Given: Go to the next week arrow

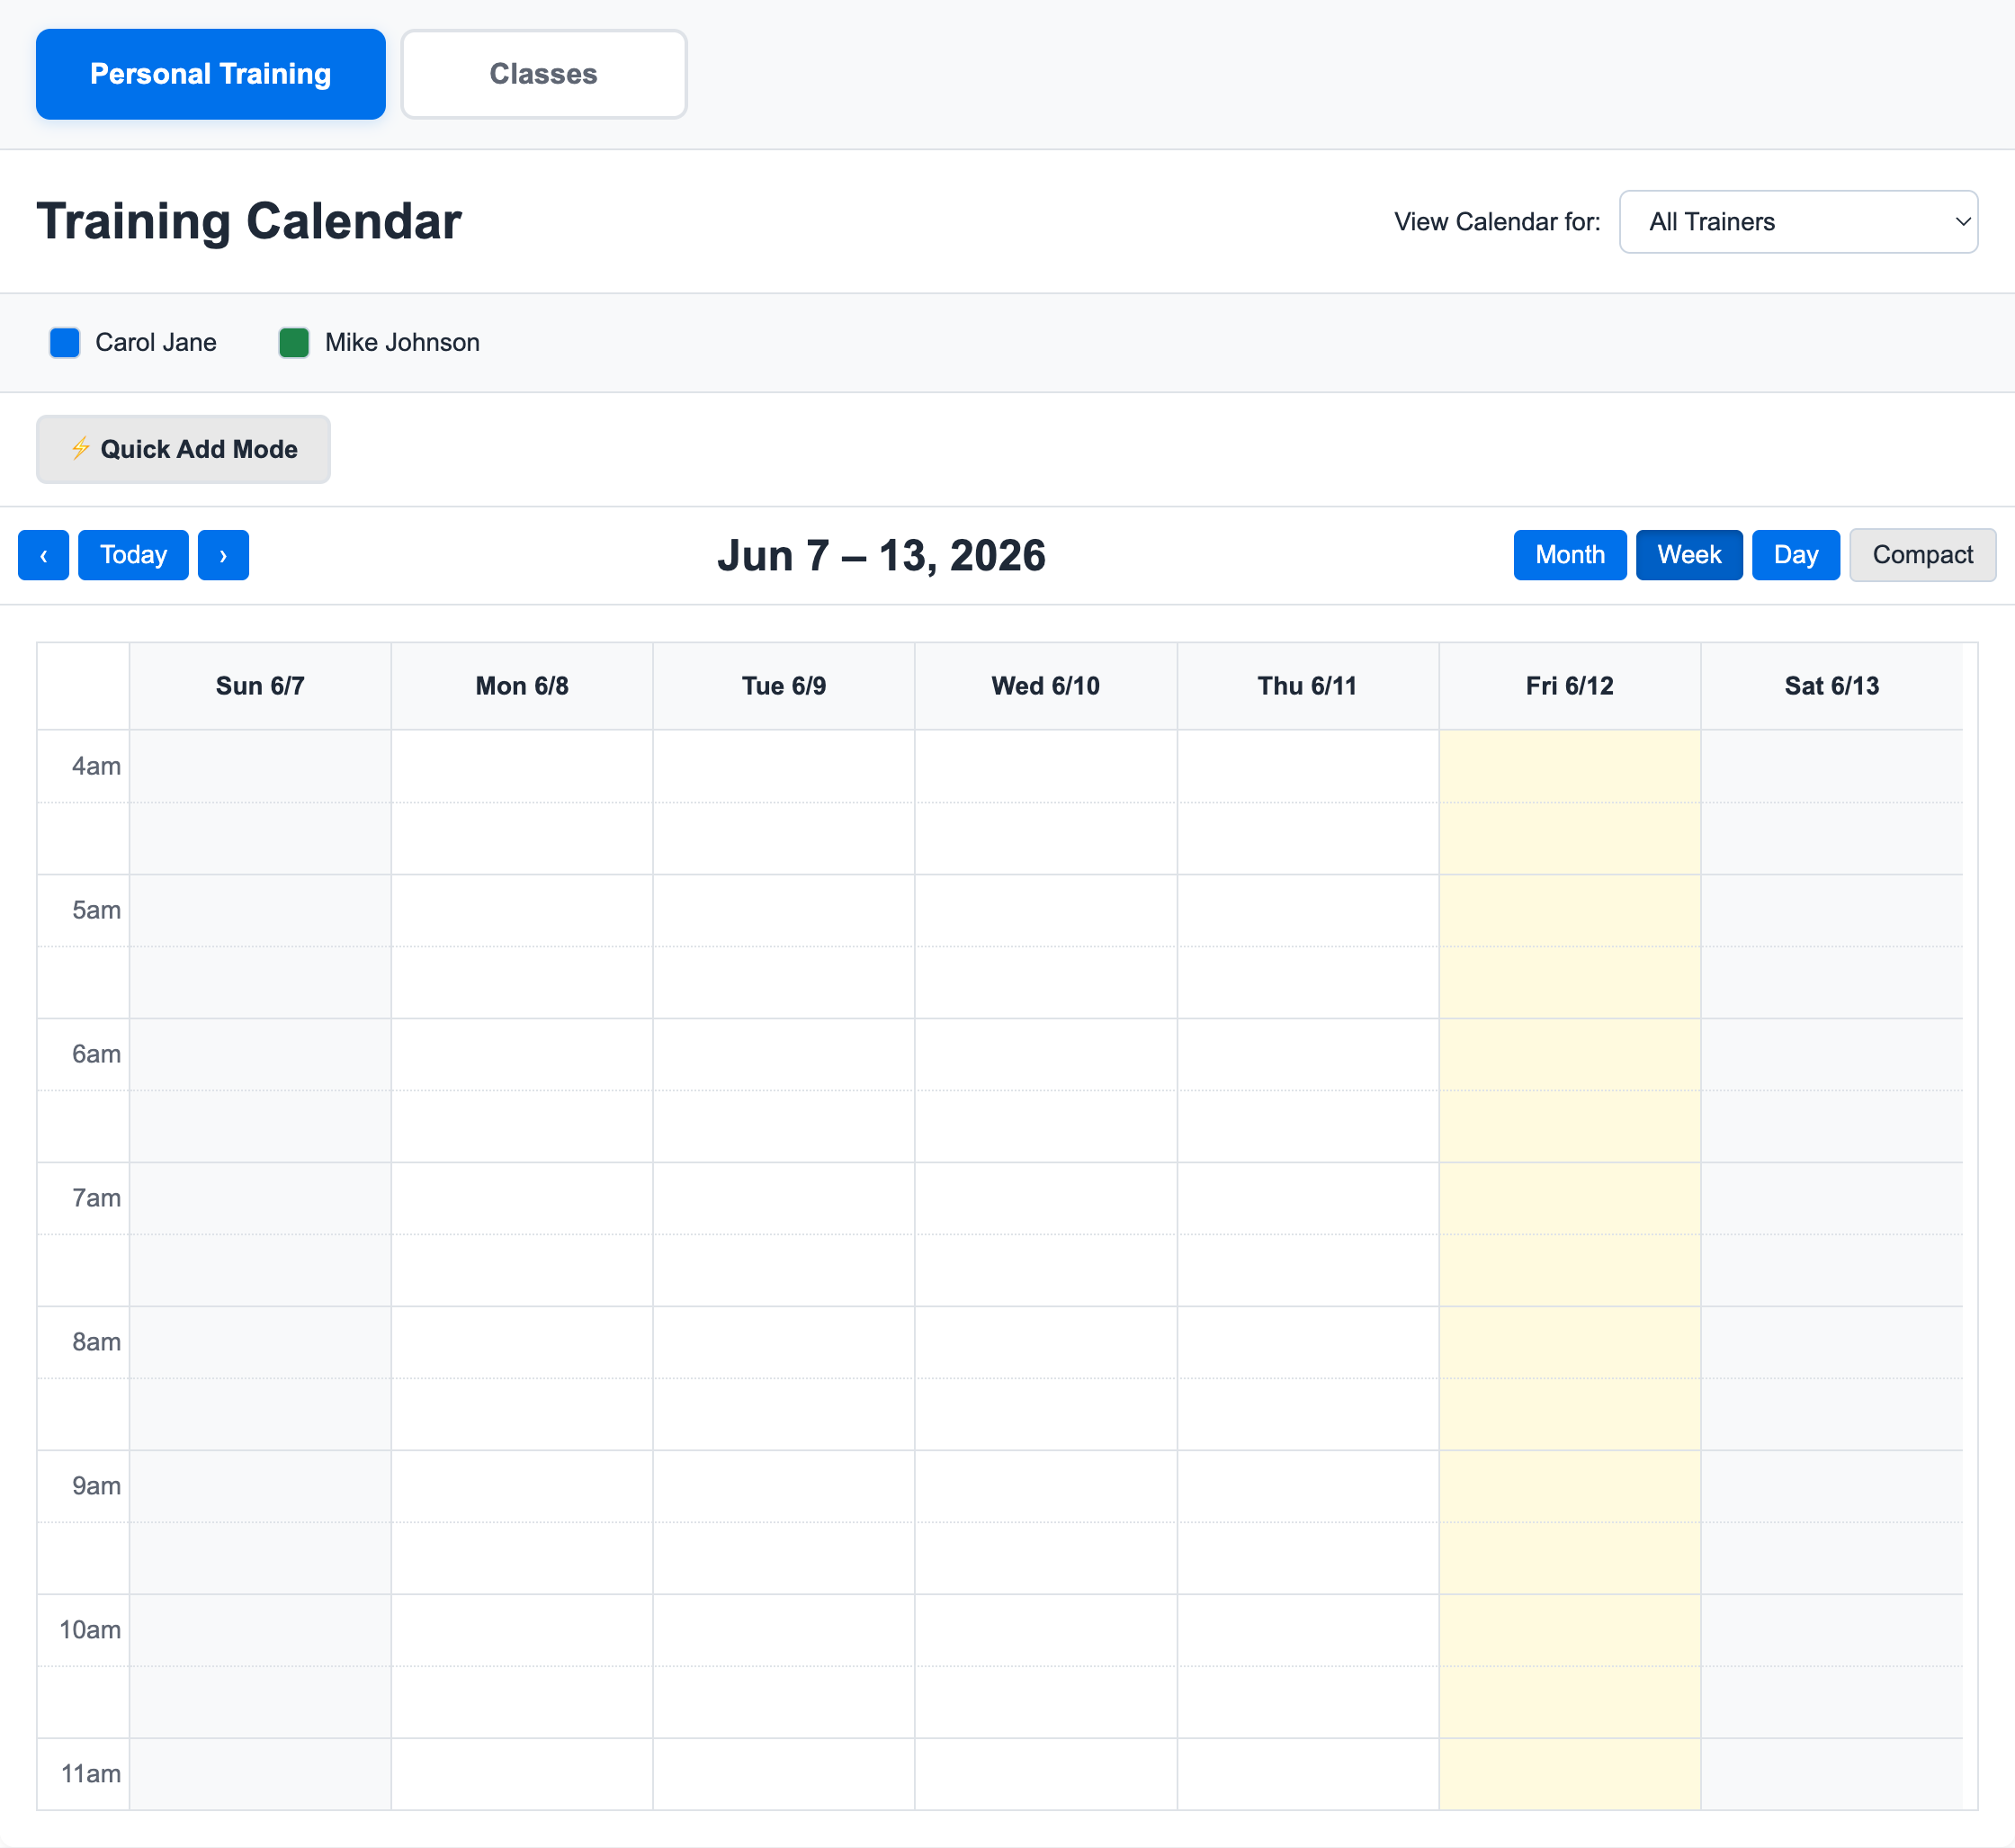Looking at the screenshot, I should pyautogui.click(x=223, y=555).
